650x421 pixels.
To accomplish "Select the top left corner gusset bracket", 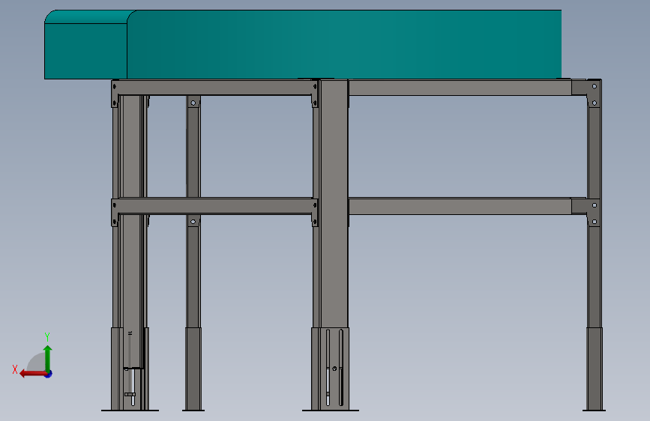I will pyautogui.click(x=115, y=94).
